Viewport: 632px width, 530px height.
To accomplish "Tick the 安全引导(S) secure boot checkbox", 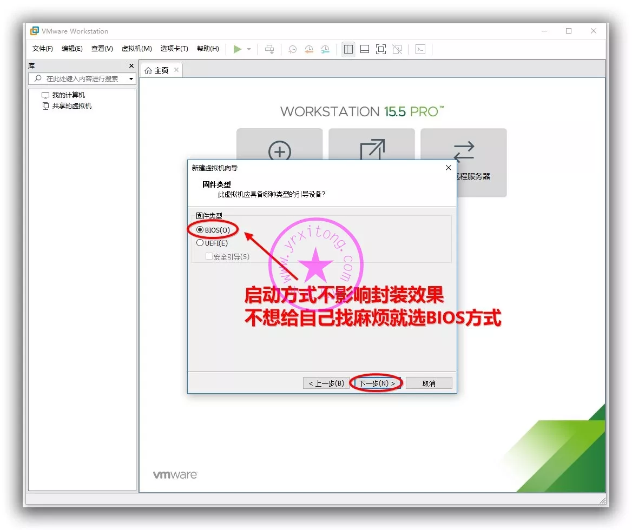I will 209,256.
